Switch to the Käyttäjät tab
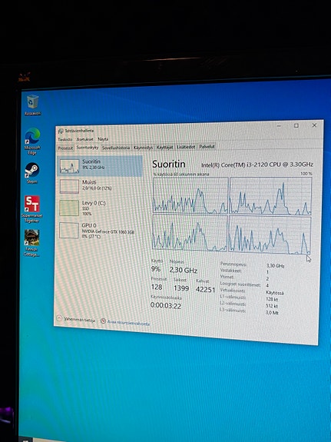Screen dimensions: 331x442 pos(165,147)
